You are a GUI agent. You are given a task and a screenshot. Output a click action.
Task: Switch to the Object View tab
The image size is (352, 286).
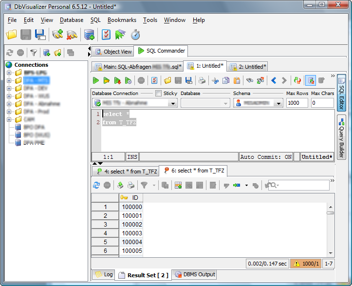click(x=113, y=52)
